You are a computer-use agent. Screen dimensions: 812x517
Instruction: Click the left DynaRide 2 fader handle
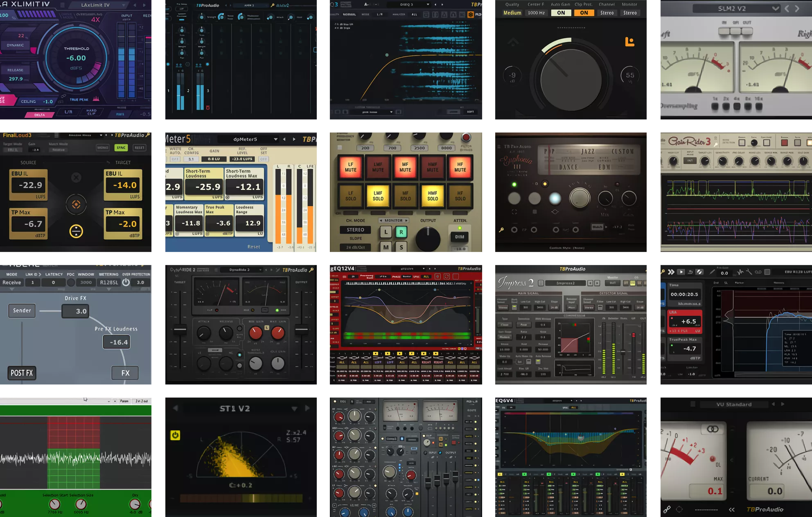coord(180,329)
